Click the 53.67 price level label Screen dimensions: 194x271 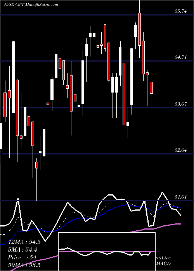click(181, 104)
